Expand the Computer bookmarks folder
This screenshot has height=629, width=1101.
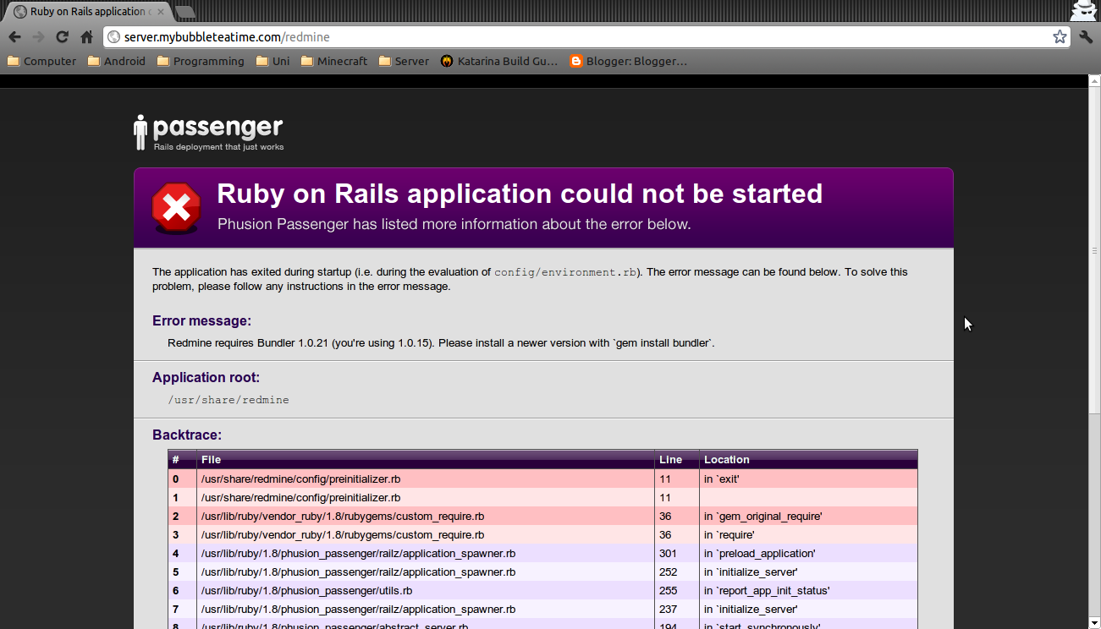(41, 61)
